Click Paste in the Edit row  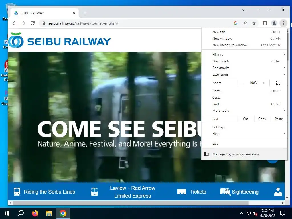(x=279, y=119)
